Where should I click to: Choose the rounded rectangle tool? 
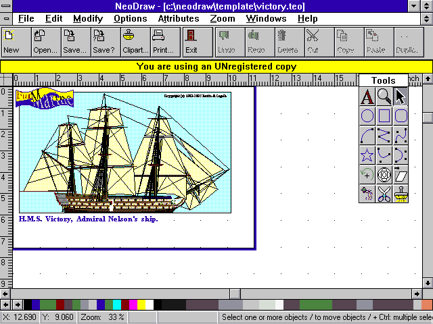click(401, 116)
